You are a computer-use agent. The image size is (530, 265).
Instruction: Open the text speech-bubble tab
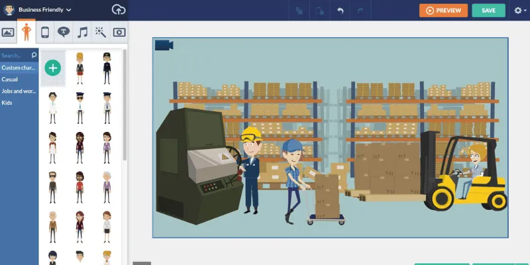click(x=63, y=32)
